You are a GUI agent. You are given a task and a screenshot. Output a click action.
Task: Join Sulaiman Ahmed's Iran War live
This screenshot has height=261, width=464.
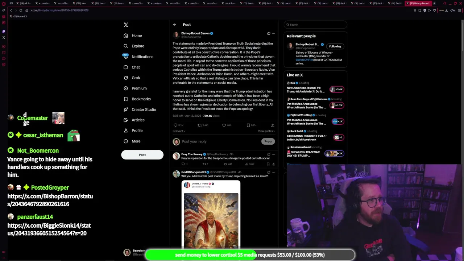[334, 153]
